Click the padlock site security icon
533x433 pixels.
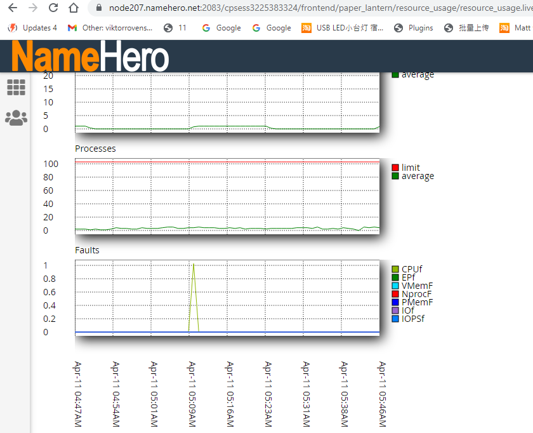click(x=98, y=8)
